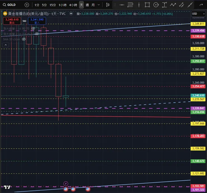Viewport: 207px width, 193px height.
Task: Click the red 3,102.581 price label
Action: pos(198,186)
